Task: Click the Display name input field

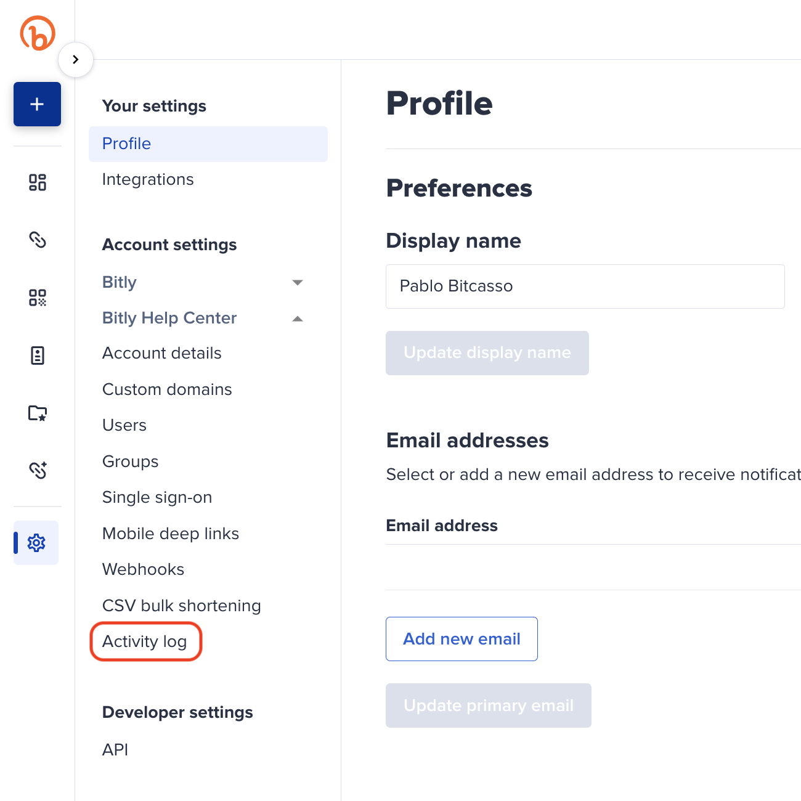Action: click(x=585, y=287)
